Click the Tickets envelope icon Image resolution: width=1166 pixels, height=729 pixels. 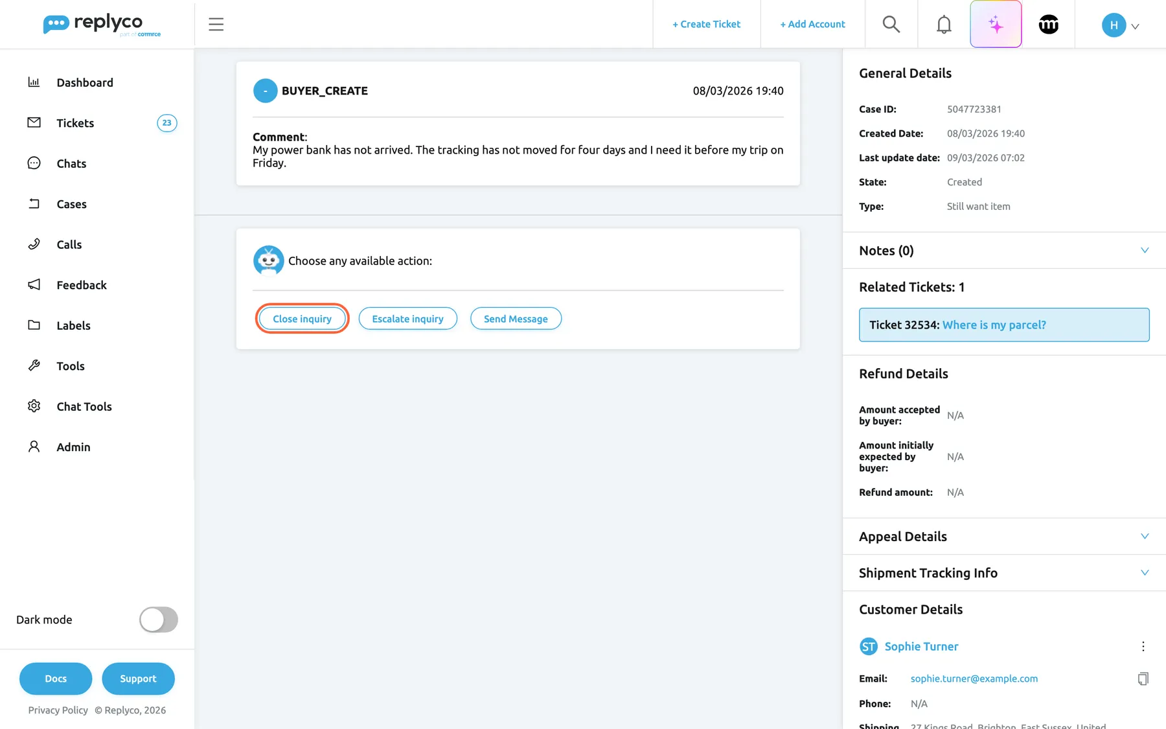click(34, 122)
